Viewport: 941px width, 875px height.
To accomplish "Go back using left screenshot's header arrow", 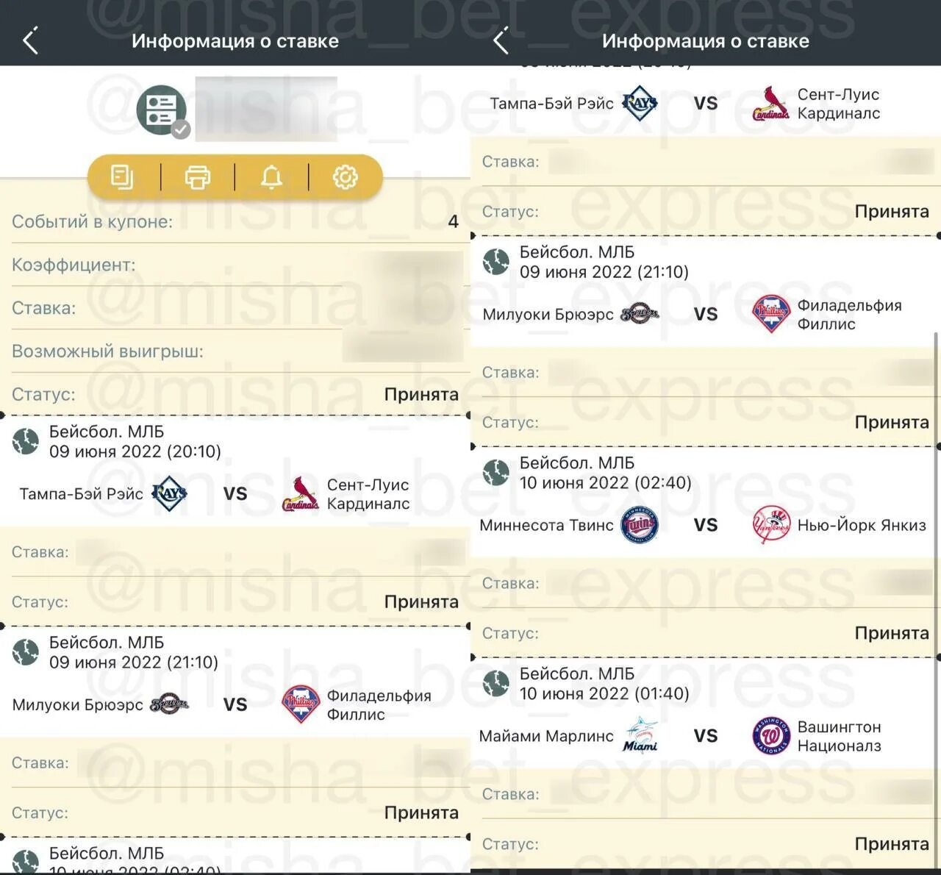I will tap(30, 41).
